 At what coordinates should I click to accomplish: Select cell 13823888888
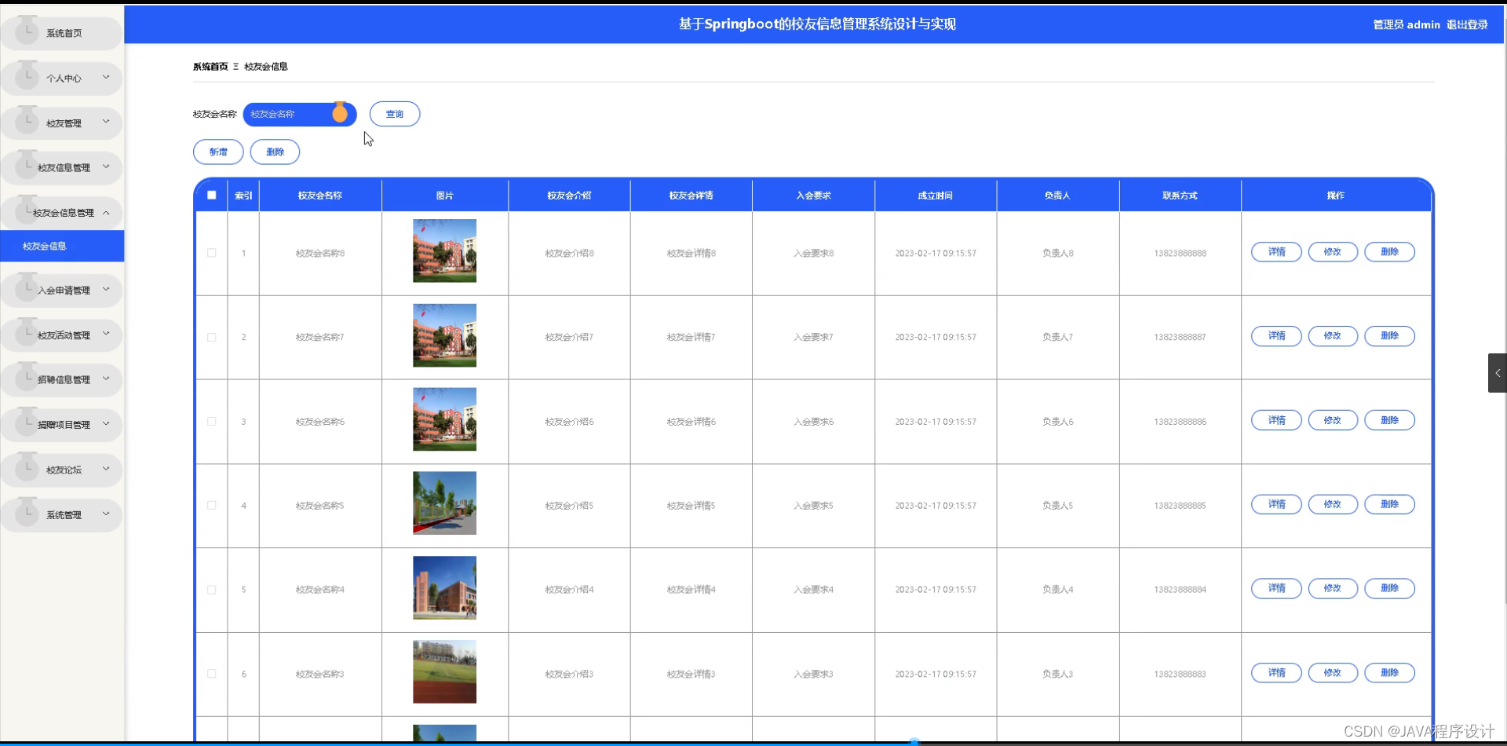[1180, 253]
